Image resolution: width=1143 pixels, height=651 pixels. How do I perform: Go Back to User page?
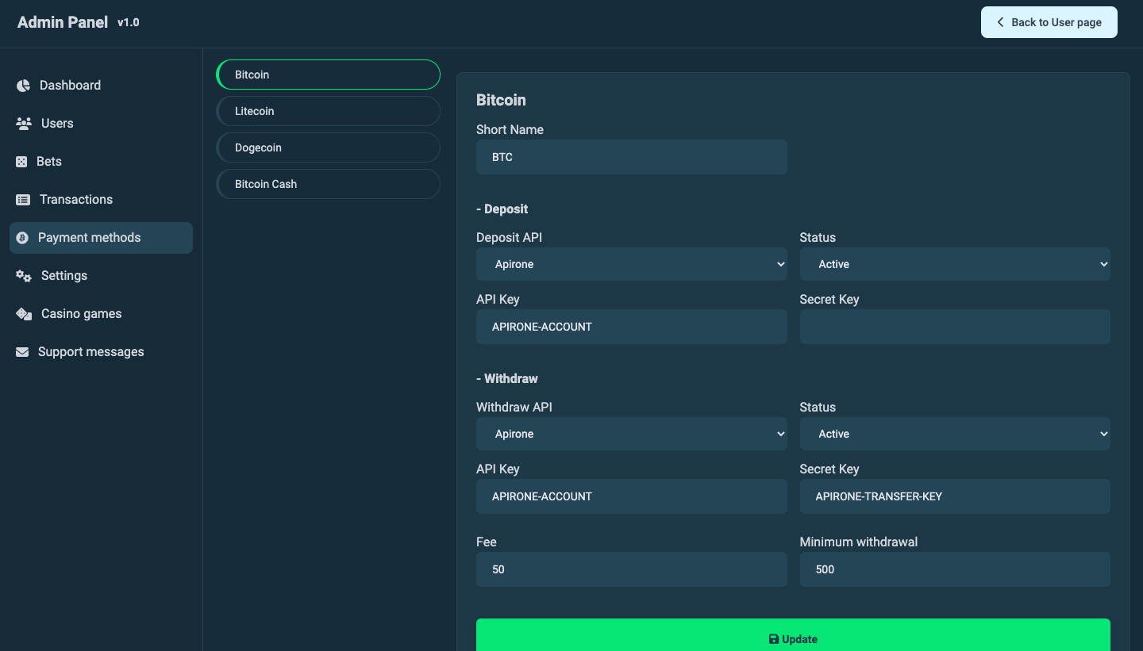click(1049, 21)
